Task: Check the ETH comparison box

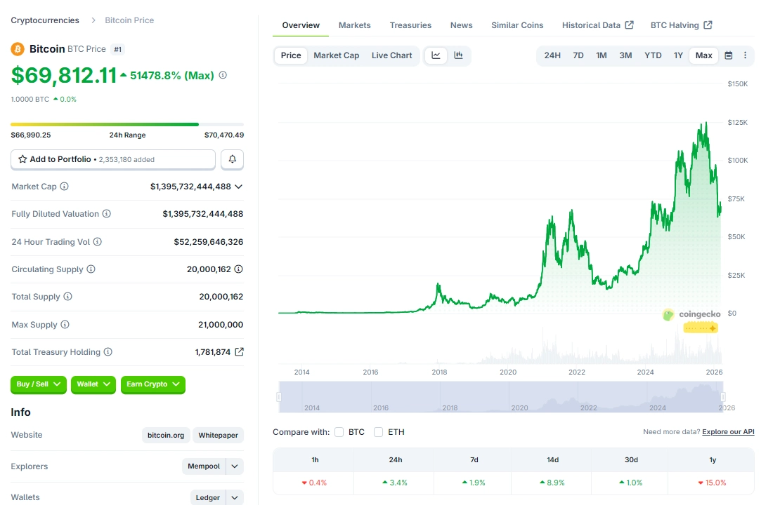Action: [x=378, y=432]
